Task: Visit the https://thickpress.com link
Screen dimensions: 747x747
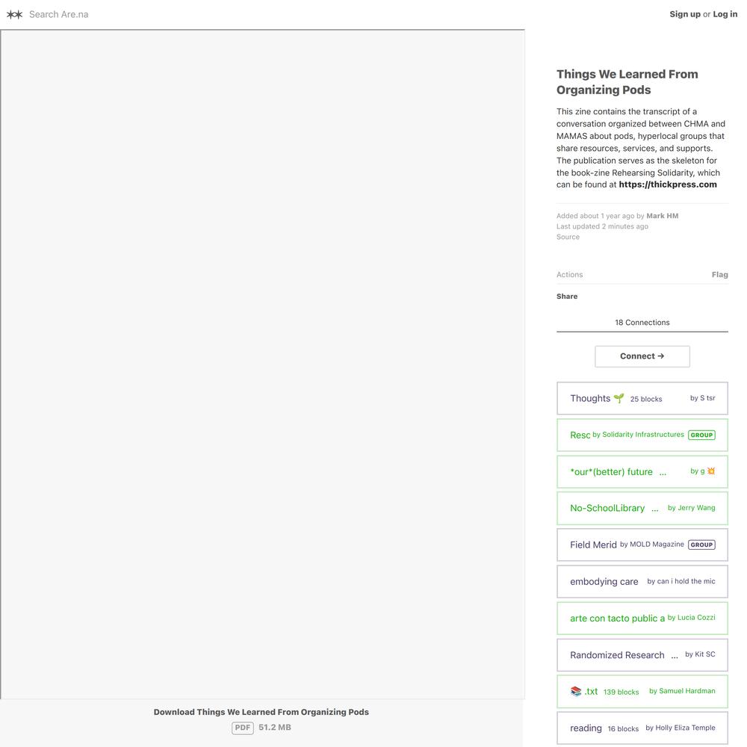Action: [x=667, y=185]
